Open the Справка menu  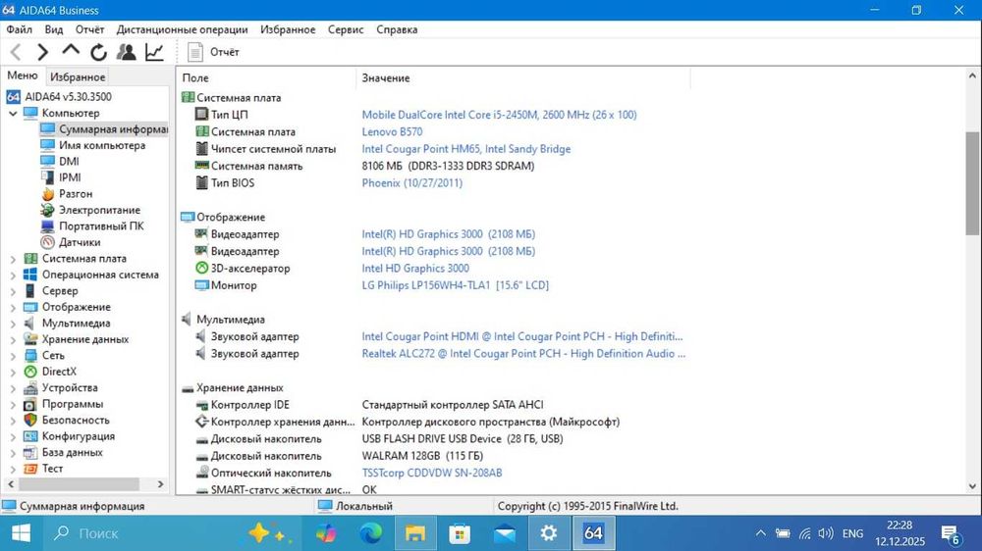point(397,29)
